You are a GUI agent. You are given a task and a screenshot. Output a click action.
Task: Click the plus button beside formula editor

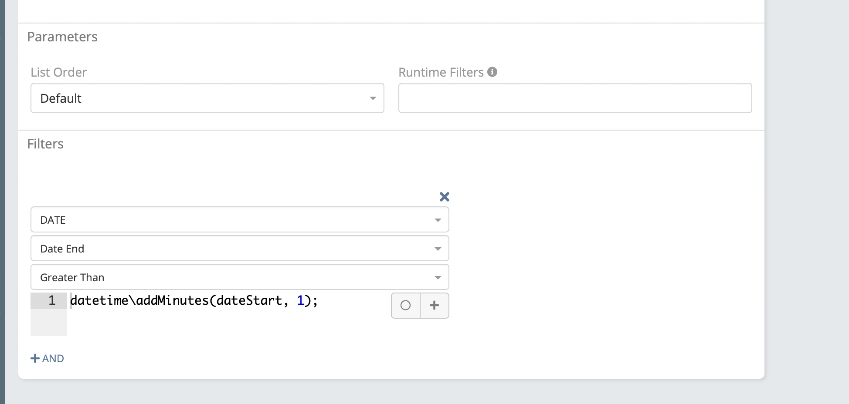434,306
